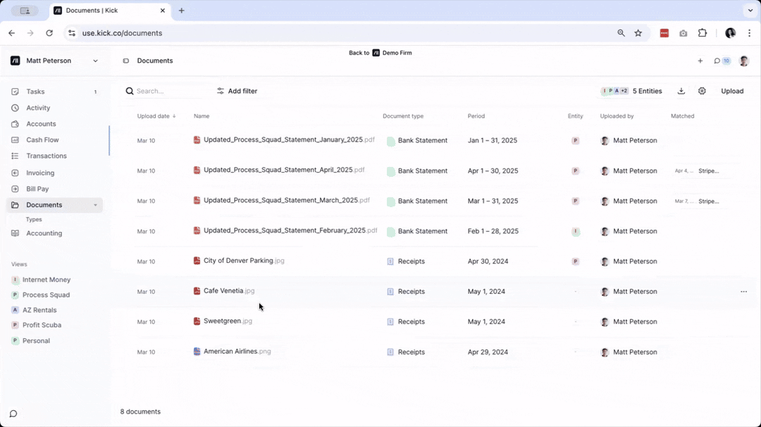Screen dimensions: 761x427
Task: Click the Back to Demo Firm link
Action: coord(380,53)
